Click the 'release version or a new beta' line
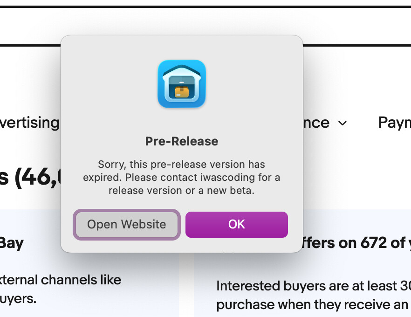This screenshot has height=317, width=411. point(181,190)
